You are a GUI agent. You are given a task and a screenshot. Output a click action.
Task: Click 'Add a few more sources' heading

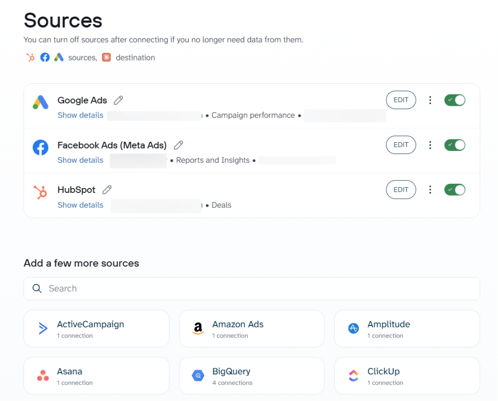[x=81, y=263]
